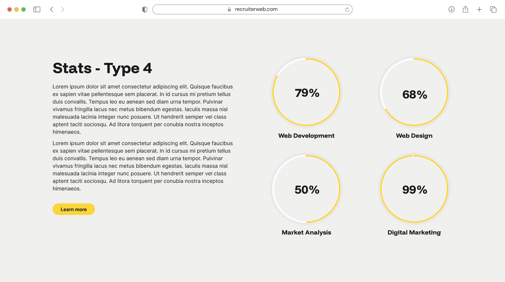The image size is (505, 282).
Task: Show downloads with the download icon
Action: (x=451, y=9)
